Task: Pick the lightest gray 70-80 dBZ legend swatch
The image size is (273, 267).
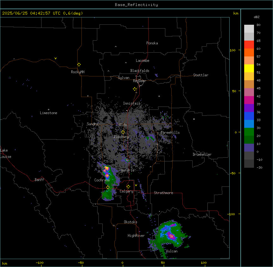Action: click(x=249, y=29)
